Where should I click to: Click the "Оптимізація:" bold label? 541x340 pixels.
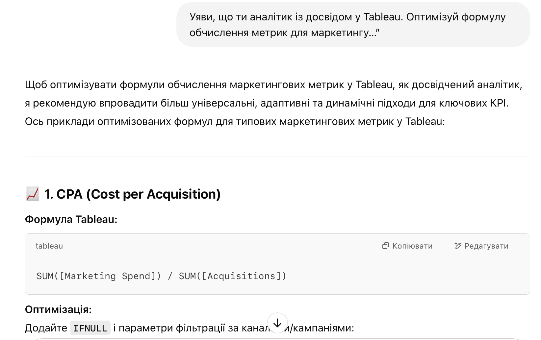58,309
